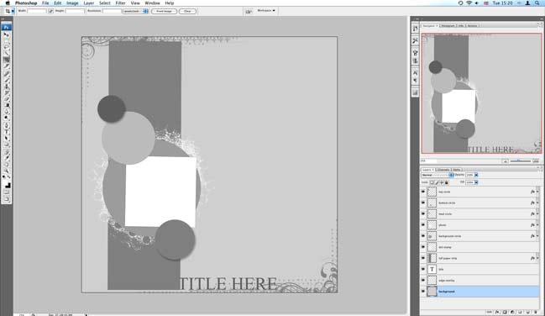Switch to the Channels tab

443,170
